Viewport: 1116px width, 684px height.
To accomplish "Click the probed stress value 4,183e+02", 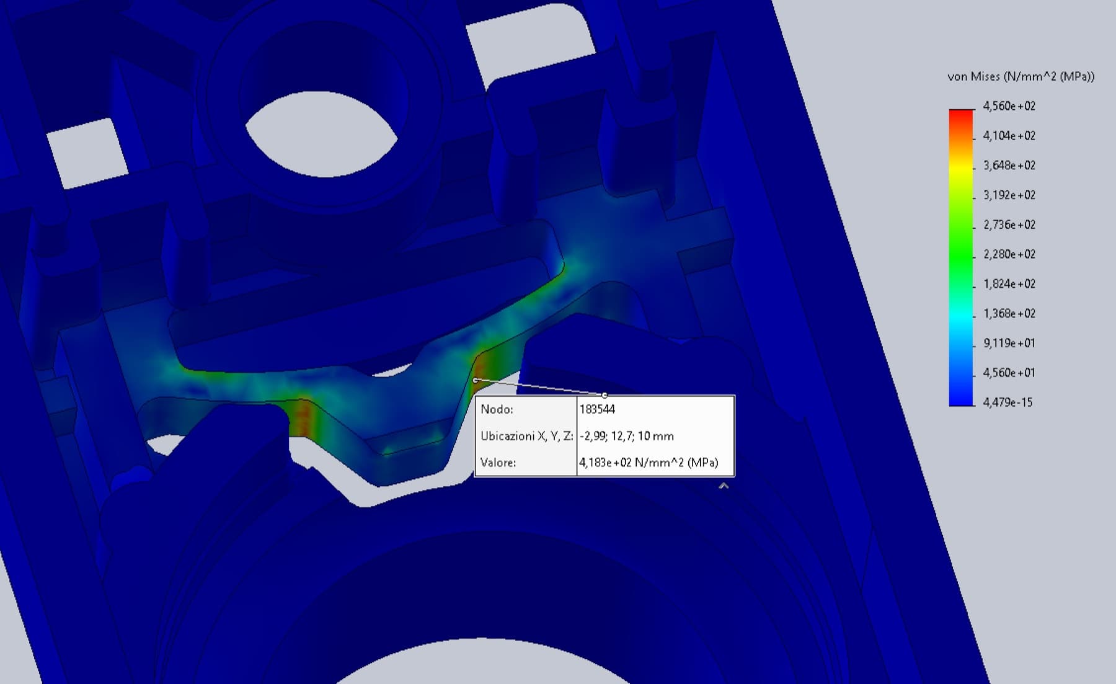I will tap(649, 463).
